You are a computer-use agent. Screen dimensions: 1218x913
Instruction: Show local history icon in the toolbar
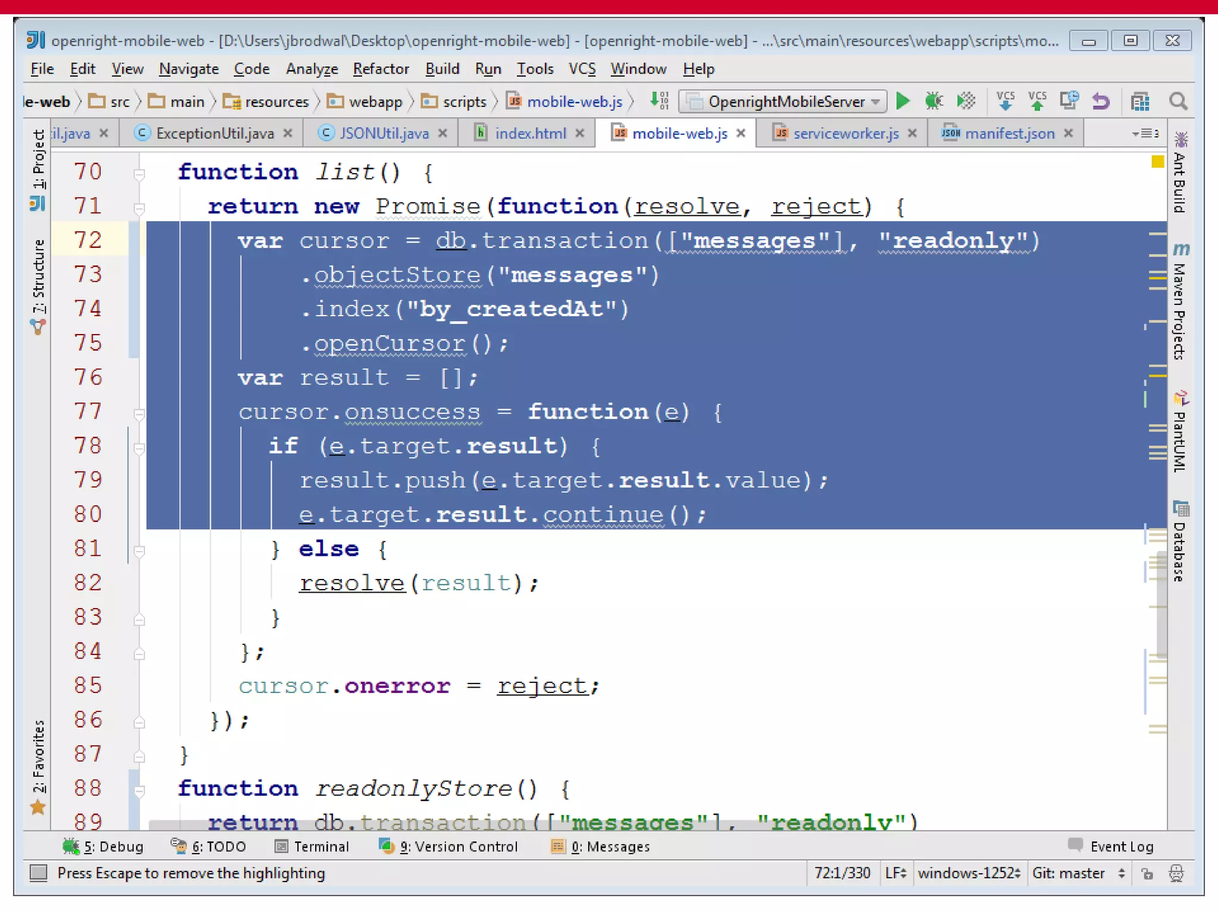(x=1069, y=101)
